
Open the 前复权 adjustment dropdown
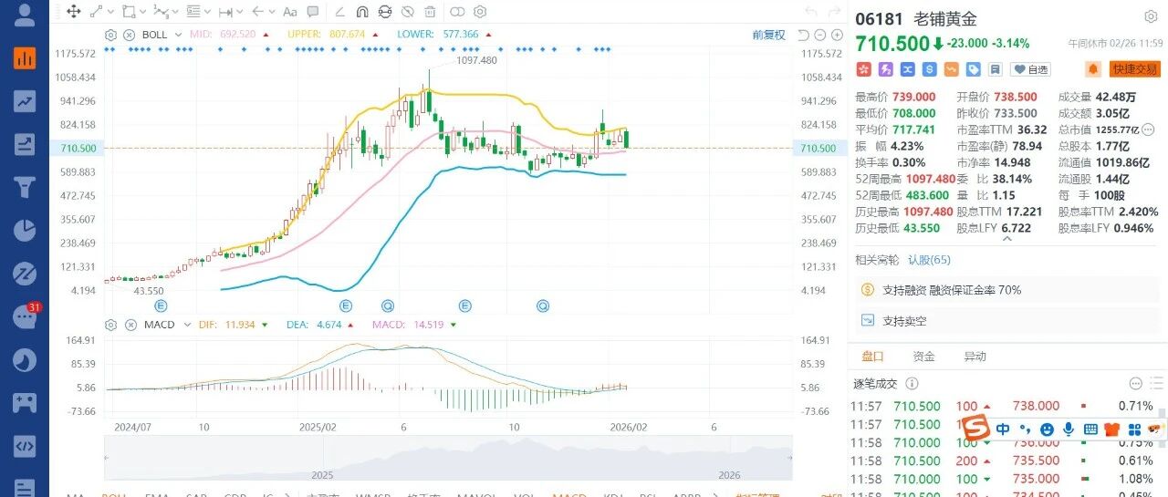pos(768,35)
